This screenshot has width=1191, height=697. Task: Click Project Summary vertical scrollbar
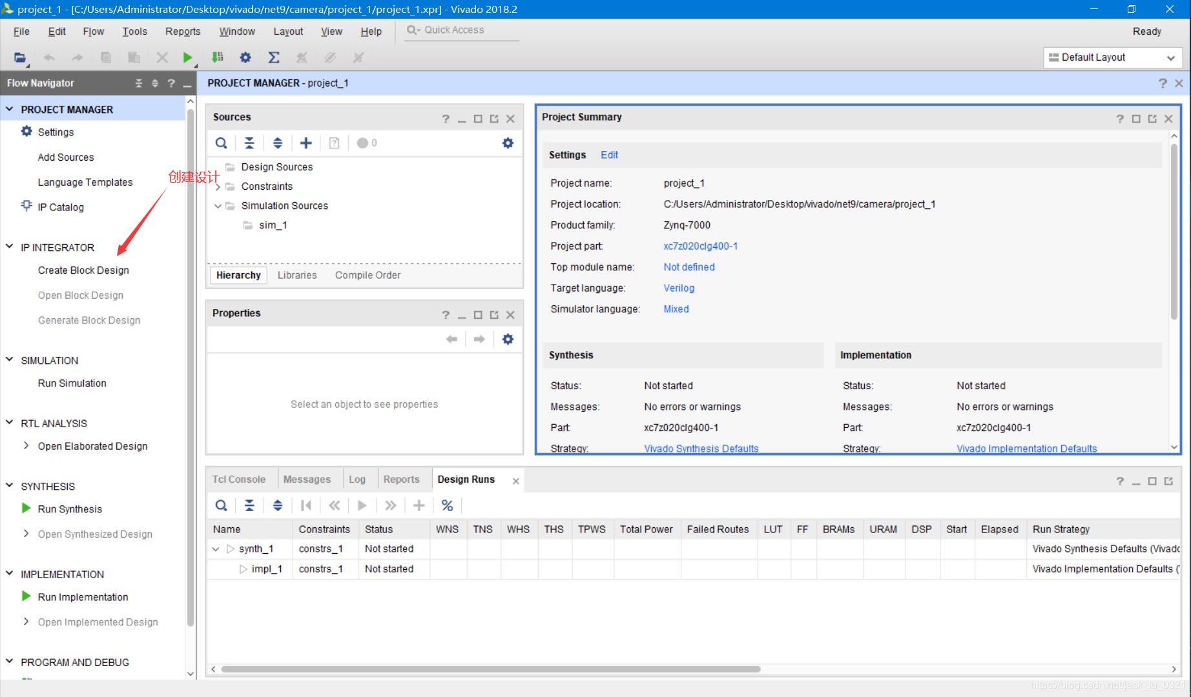click(x=1174, y=231)
